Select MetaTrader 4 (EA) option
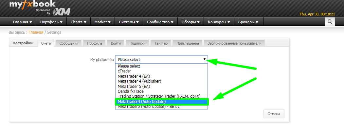The width and height of the screenshot is (344, 139). point(161,76)
